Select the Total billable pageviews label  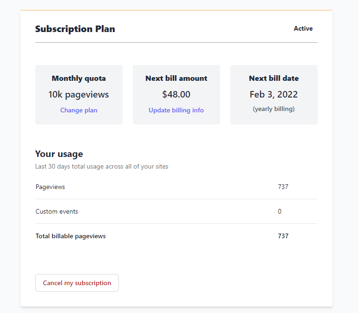pos(71,236)
